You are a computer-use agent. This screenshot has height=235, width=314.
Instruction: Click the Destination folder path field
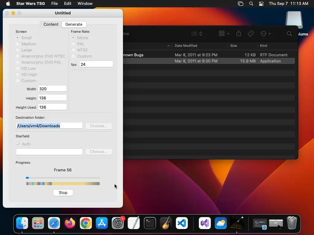tap(49, 126)
